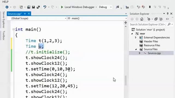Click the Navigate Backward arrow icon

[x=7, y=7]
